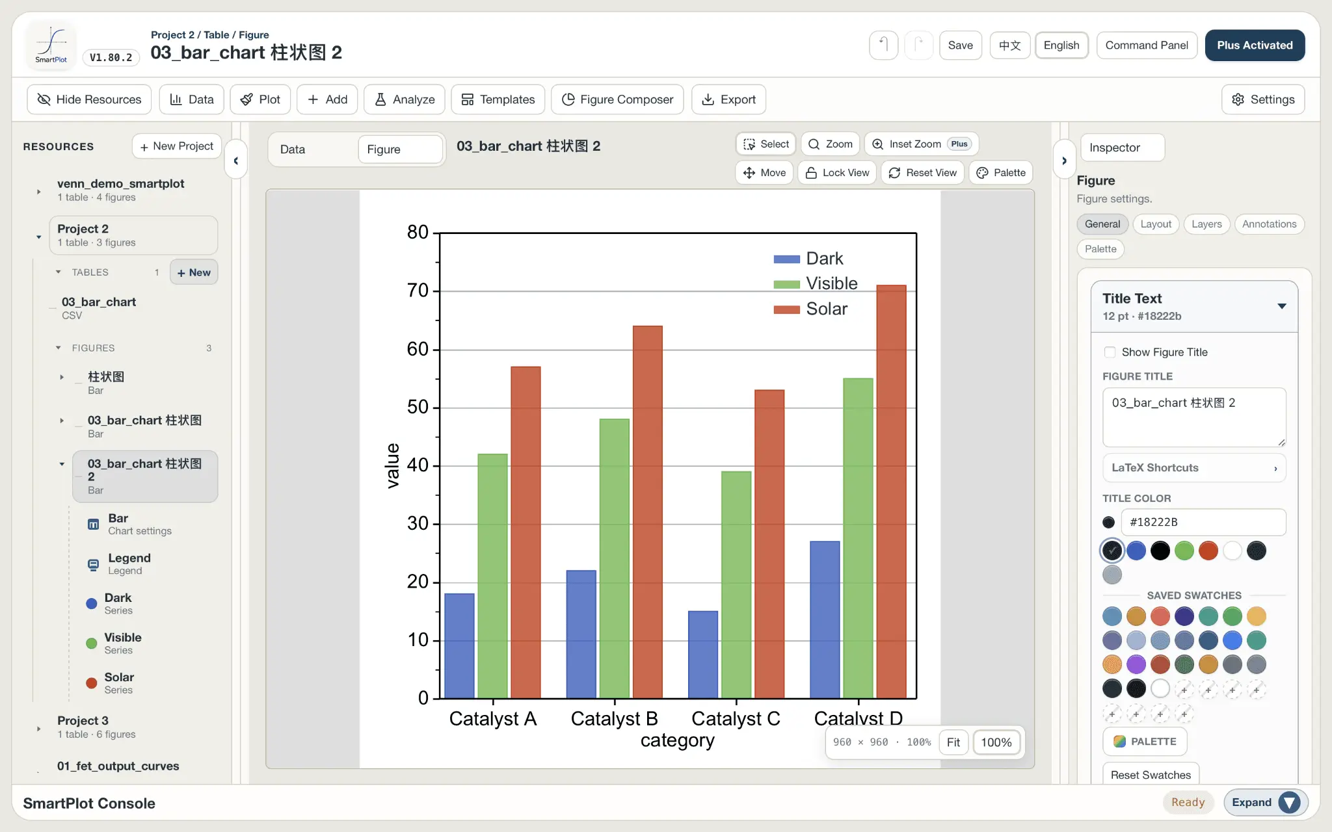Collapse the 03_bar_chart 柱状图 2 node
The height and width of the screenshot is (832, 1332).
pyautogui.click(x=62, y=464)
